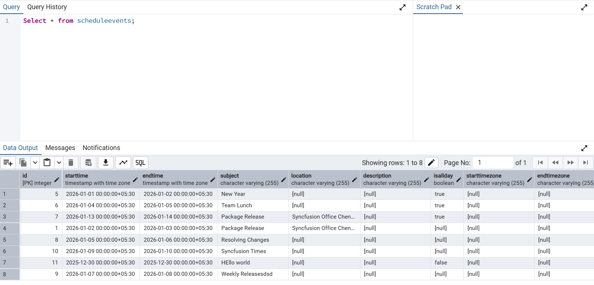Edit the showing rows range pencil
Image resolution: width=594 pixels, height=285 pixels.
[431, 162]
